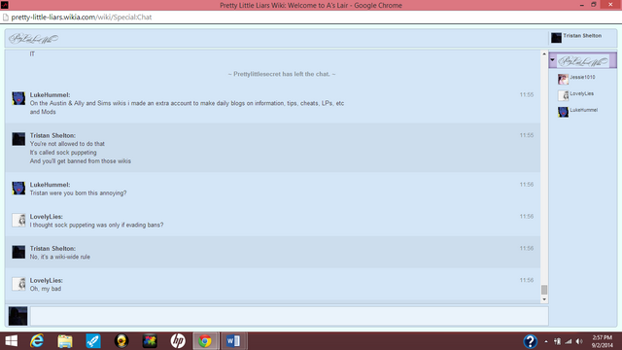
Task: Switch to Google Chrome on the taskbar
Action: coord(205,341)
